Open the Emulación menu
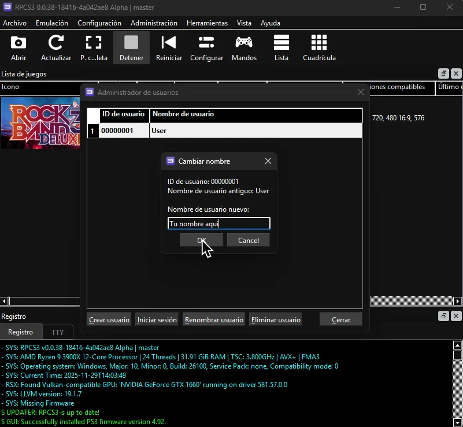The image size is (463, 427). point(51,23)
